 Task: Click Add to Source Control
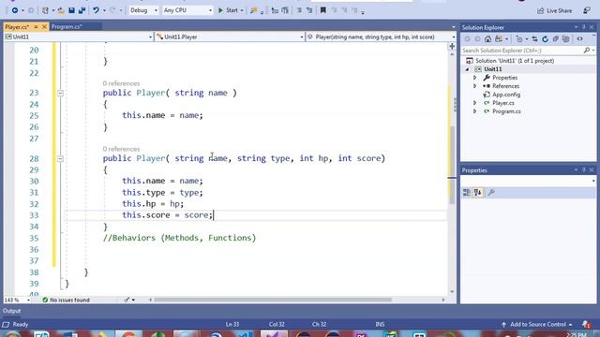click(538, 325)
